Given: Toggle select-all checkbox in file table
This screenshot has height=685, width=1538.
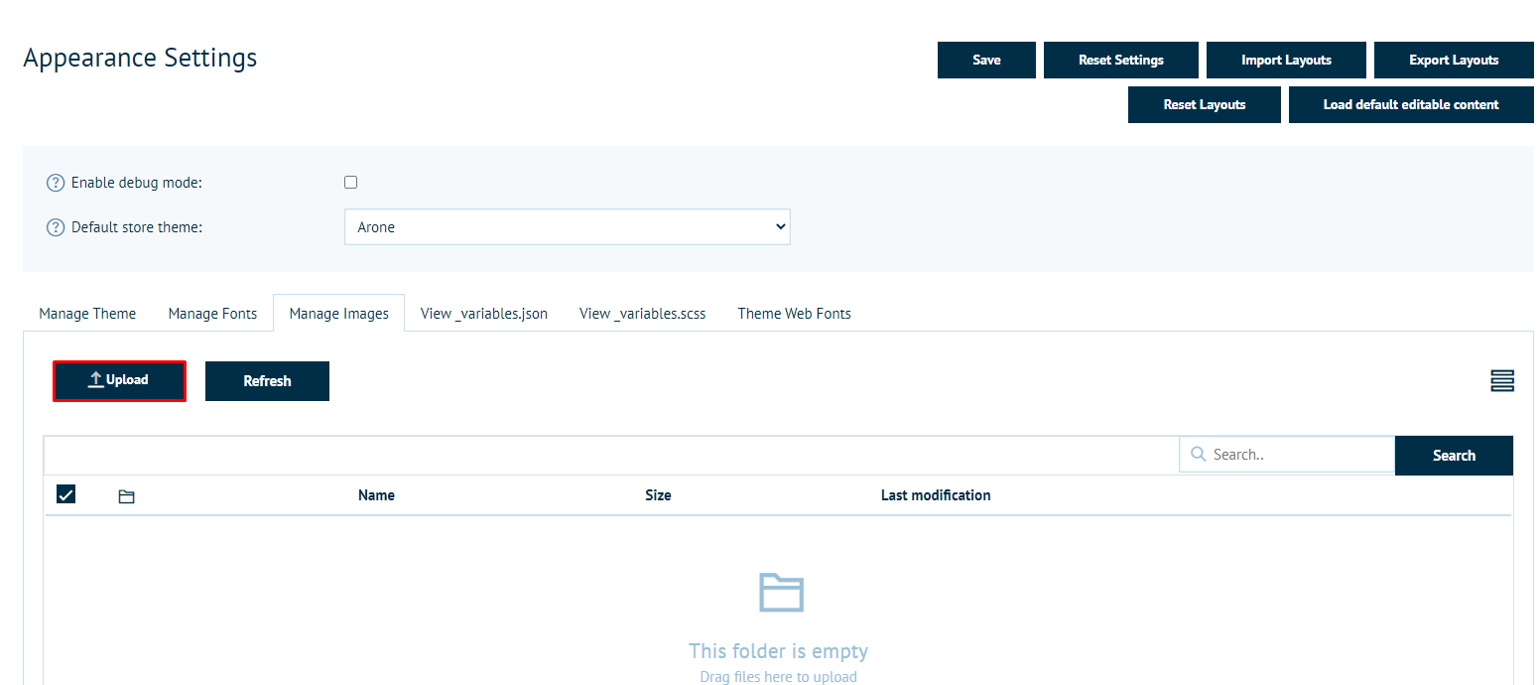Looking at the screenshot, I should click(x=66, y=494).
